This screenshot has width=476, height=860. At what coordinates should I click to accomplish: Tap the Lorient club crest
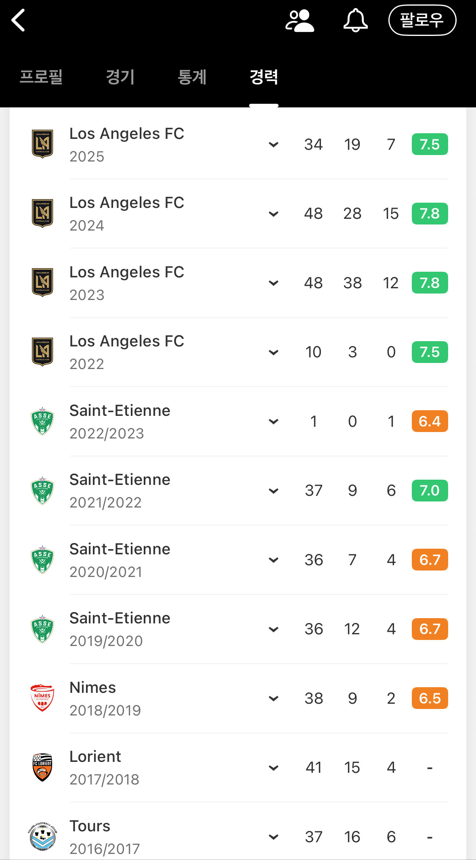[42, 767]
